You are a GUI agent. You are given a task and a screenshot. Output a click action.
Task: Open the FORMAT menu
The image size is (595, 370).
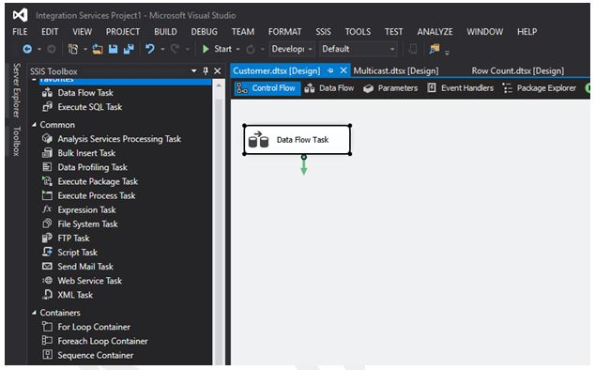(x=285, y=32)
